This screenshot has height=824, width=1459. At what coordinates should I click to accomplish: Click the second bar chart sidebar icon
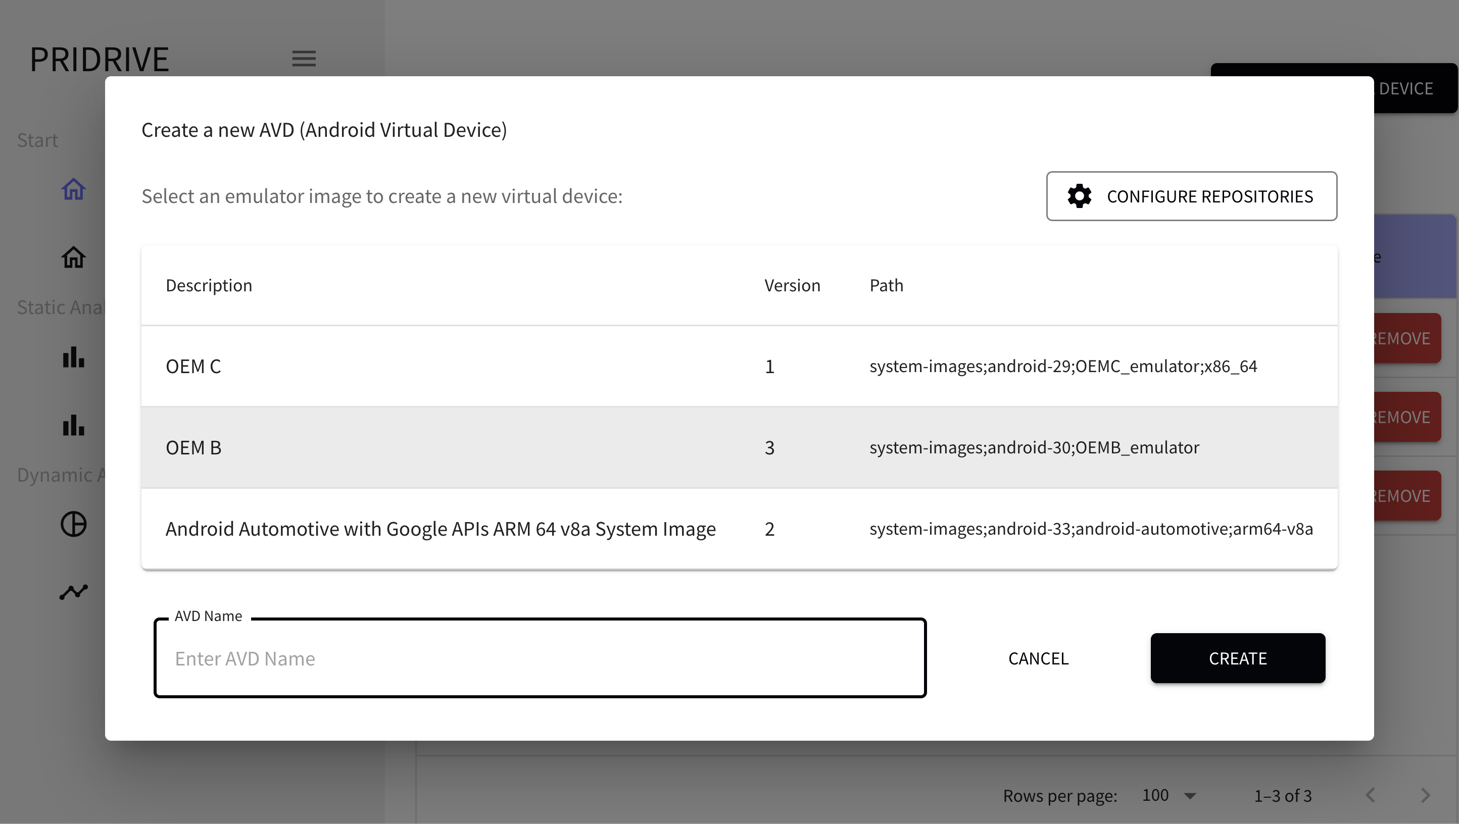[x=74, y=426]
